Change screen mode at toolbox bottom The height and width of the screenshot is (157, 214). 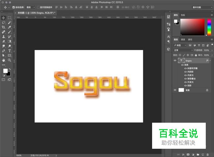pos(10,80)
